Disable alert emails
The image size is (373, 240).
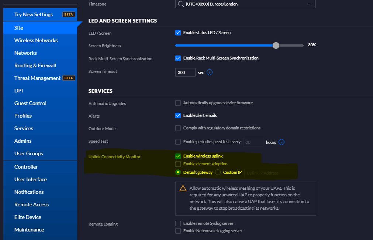(178, 115)
